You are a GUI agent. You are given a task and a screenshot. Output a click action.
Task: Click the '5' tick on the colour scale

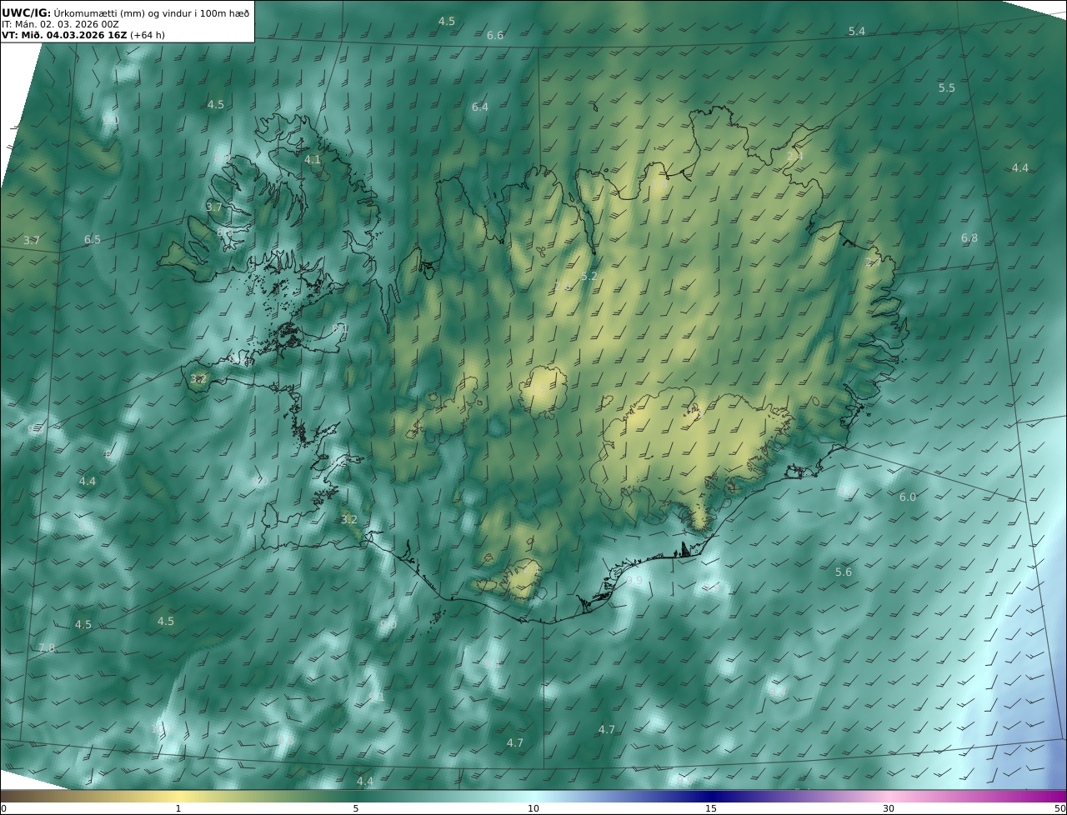[356, 808]
